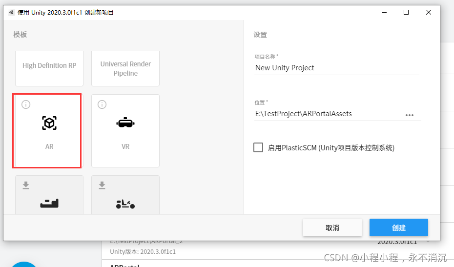
Task: Enable the PlasticSCM version control checkbox
Action: tap(258, 147)
